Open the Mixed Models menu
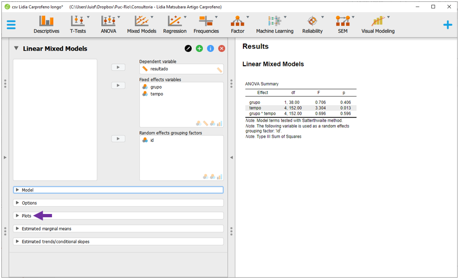 [142, 24]
